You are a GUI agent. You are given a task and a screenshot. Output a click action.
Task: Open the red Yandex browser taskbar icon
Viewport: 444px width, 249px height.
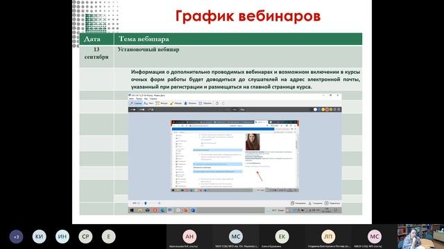155,210
